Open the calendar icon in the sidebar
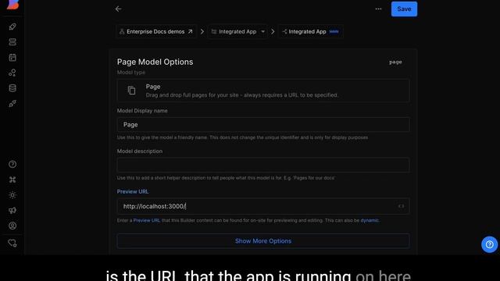Image resolution: width=500 pixels, height=281 pixels. point(12,57)
